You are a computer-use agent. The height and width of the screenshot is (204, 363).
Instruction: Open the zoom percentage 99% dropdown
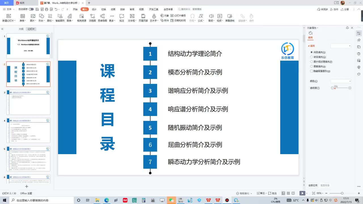tap(320, 193)
